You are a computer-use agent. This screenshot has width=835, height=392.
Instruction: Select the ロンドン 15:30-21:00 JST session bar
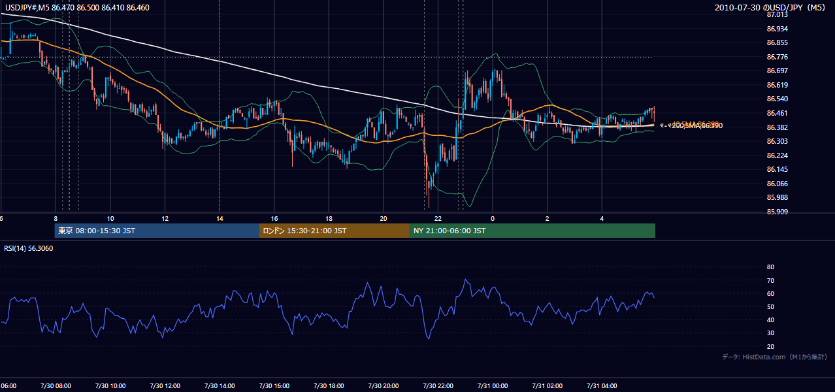(x=335, y=231)
